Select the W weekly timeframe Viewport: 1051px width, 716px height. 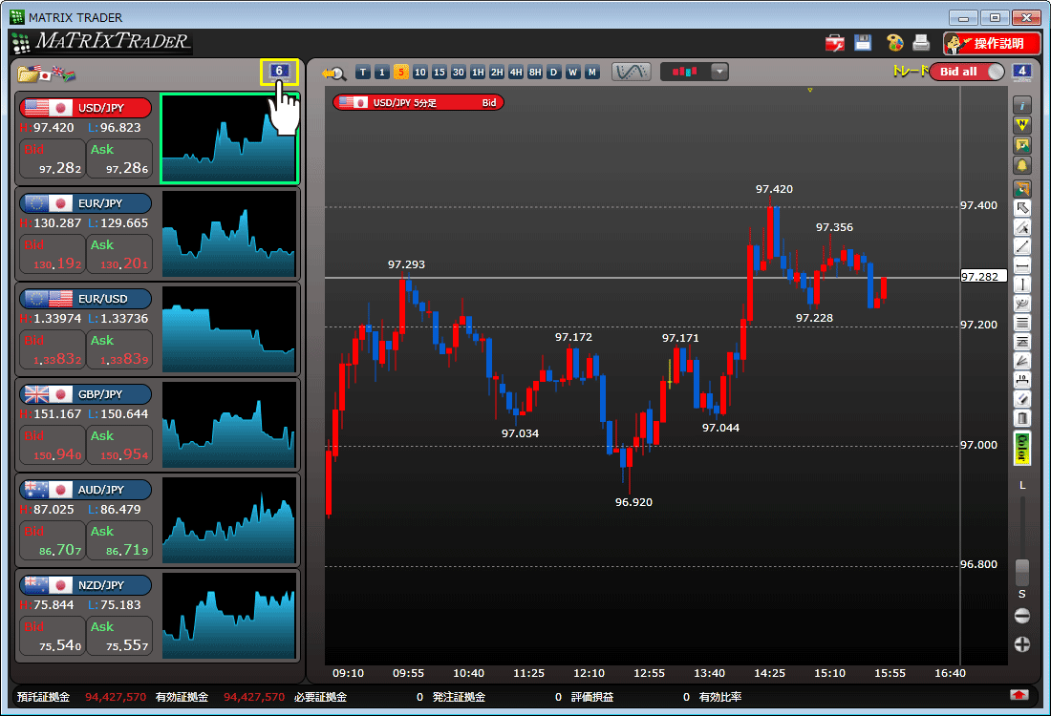pos(573,73)
